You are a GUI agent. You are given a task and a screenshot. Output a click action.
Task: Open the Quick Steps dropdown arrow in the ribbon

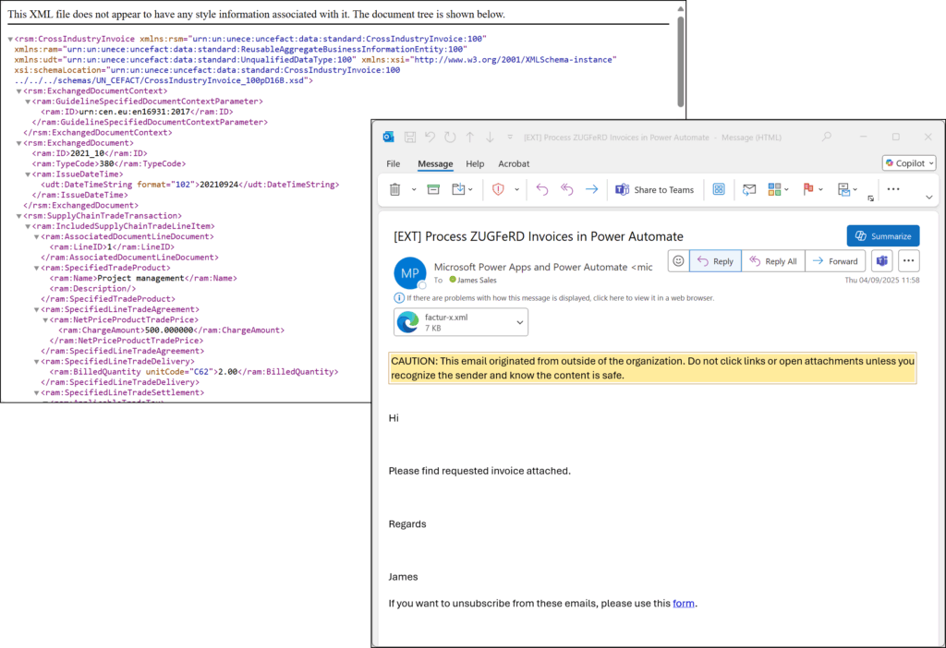click(855, 190)
